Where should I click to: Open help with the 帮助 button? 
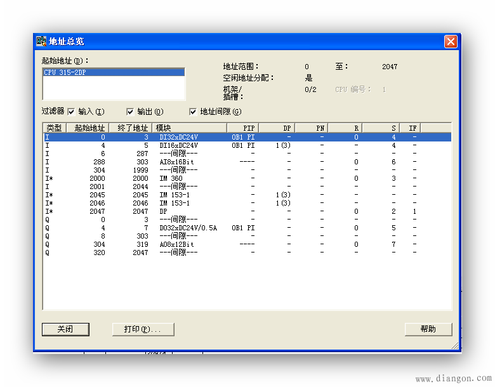(428, 329)
